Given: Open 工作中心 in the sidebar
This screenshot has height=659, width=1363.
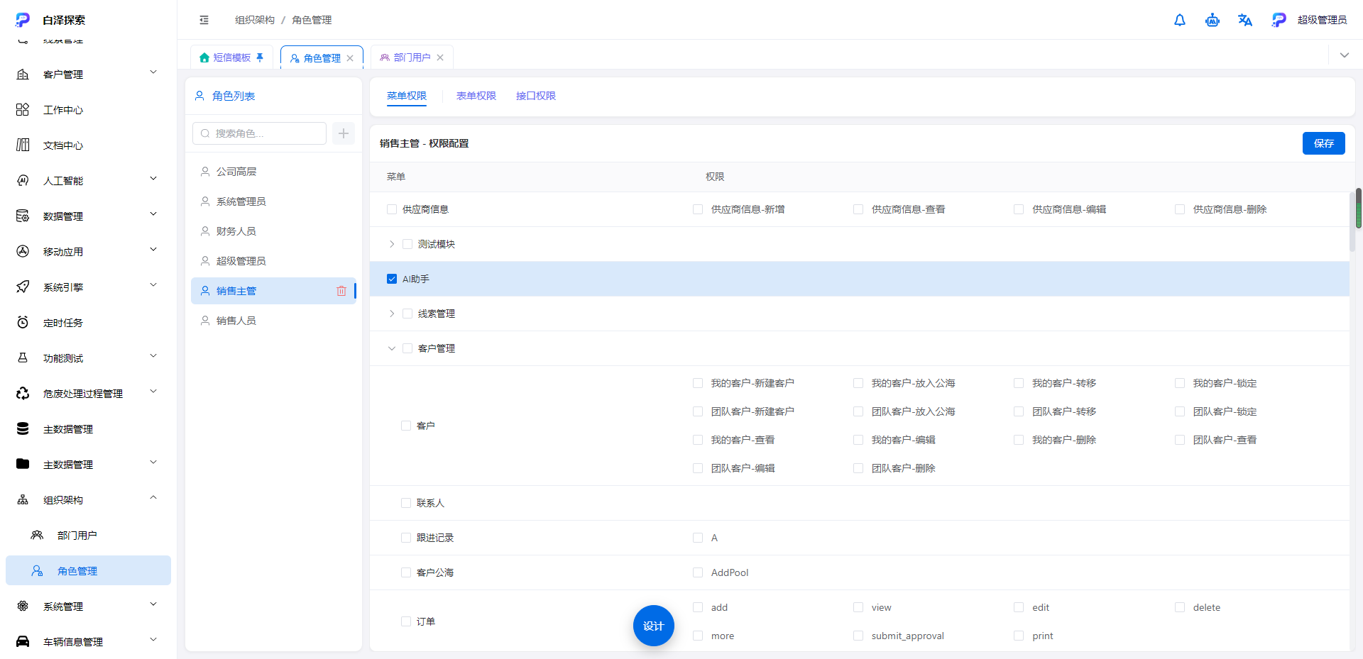Looking at the screenshot, I should (x=88, y=110).
